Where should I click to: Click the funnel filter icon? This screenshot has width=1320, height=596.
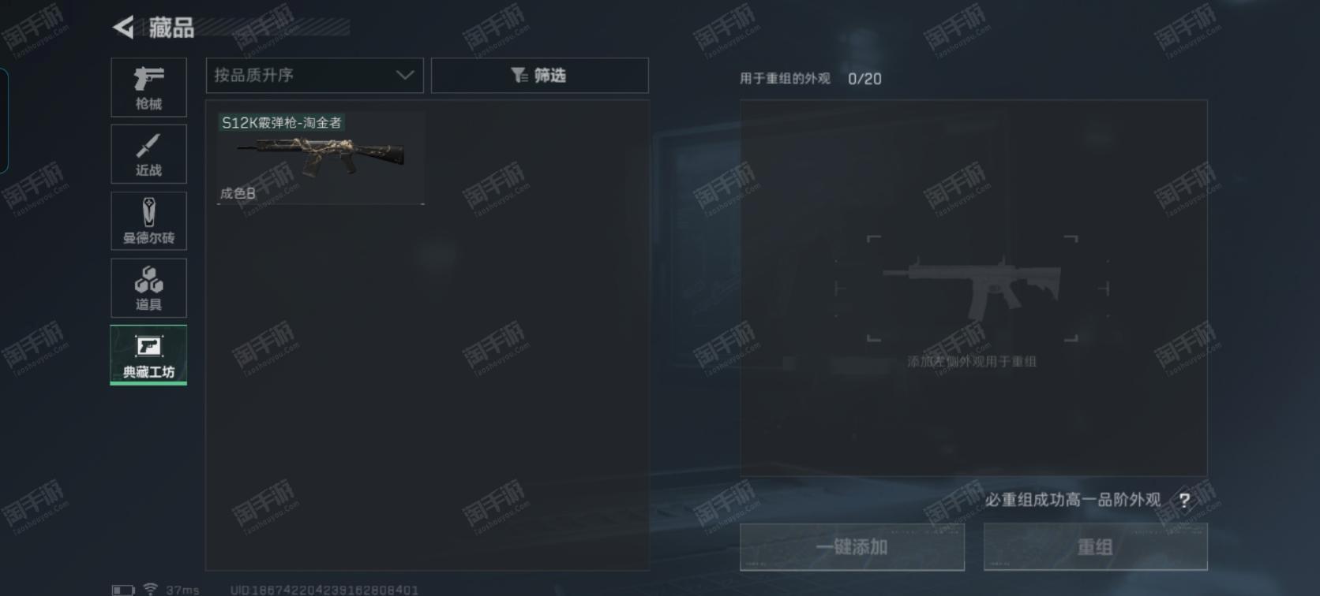click(519, 75)
